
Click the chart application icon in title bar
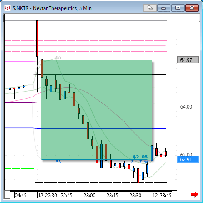[x=8, y=8]
